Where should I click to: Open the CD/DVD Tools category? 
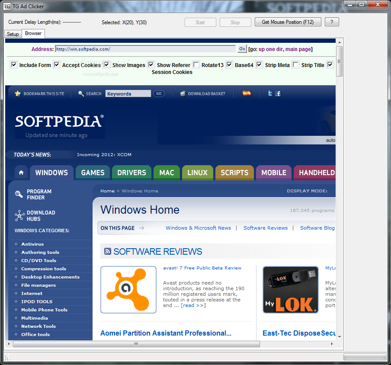pos(38,260)
